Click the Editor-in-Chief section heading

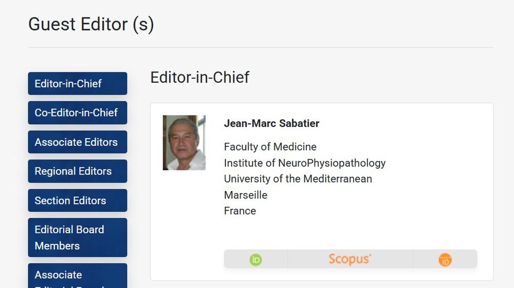(199, 78)
